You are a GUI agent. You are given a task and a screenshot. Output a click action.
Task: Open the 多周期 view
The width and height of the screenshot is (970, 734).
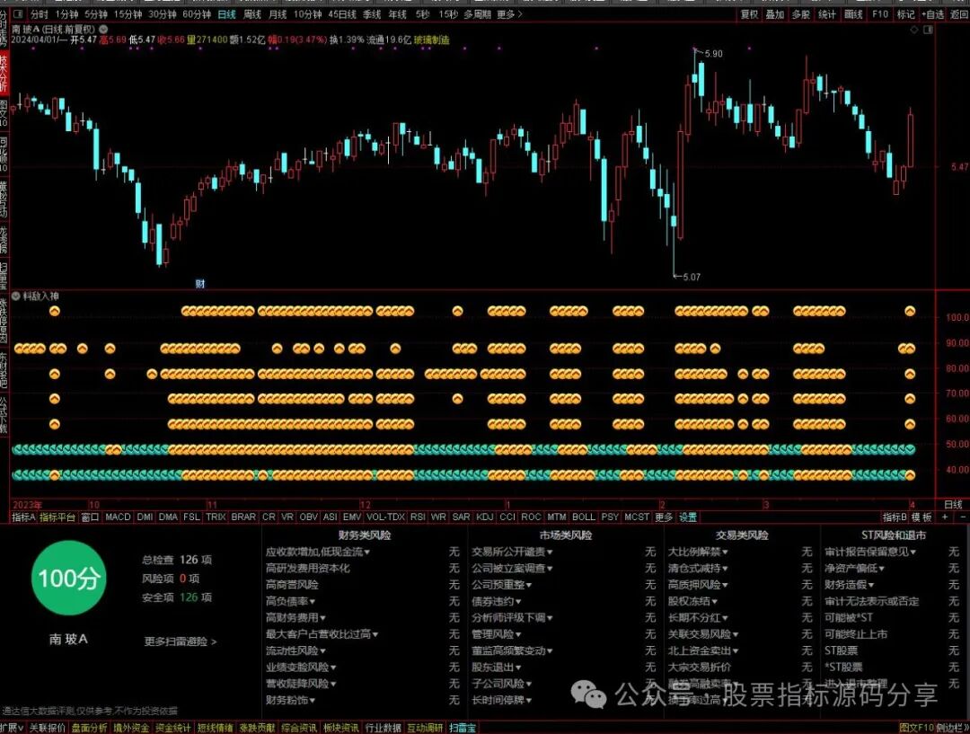point(478,13)
